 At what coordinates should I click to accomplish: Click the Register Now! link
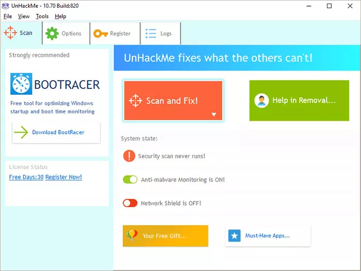[63, 177]
